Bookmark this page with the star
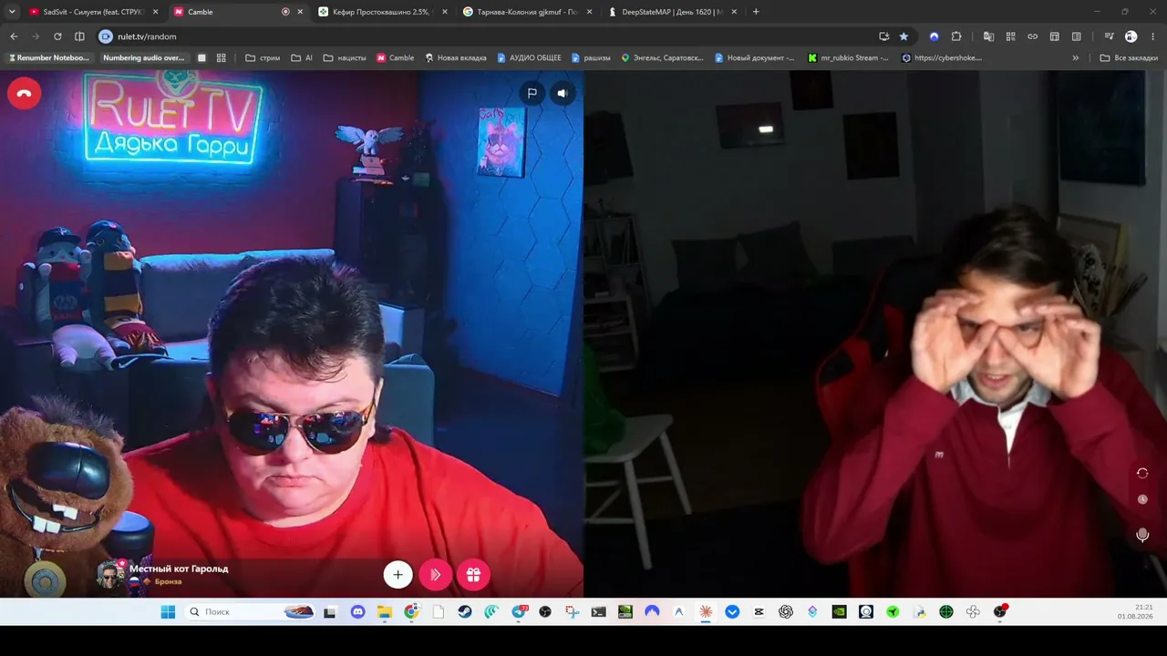The height and width of the screenshot is (656, 1167). (x=904, y=36)
